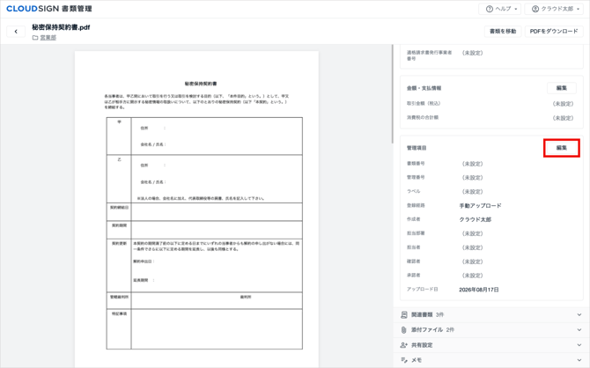Click the 秘密保持契約書.pdf file title
The height and width of the screenshot is (368, 590).
61,27
